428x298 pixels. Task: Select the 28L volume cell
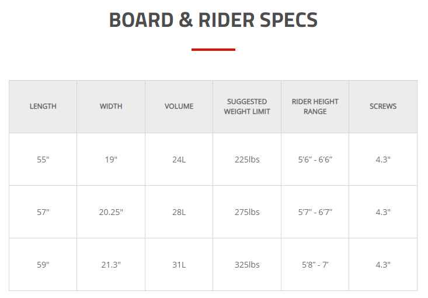(x=179, y=212)
